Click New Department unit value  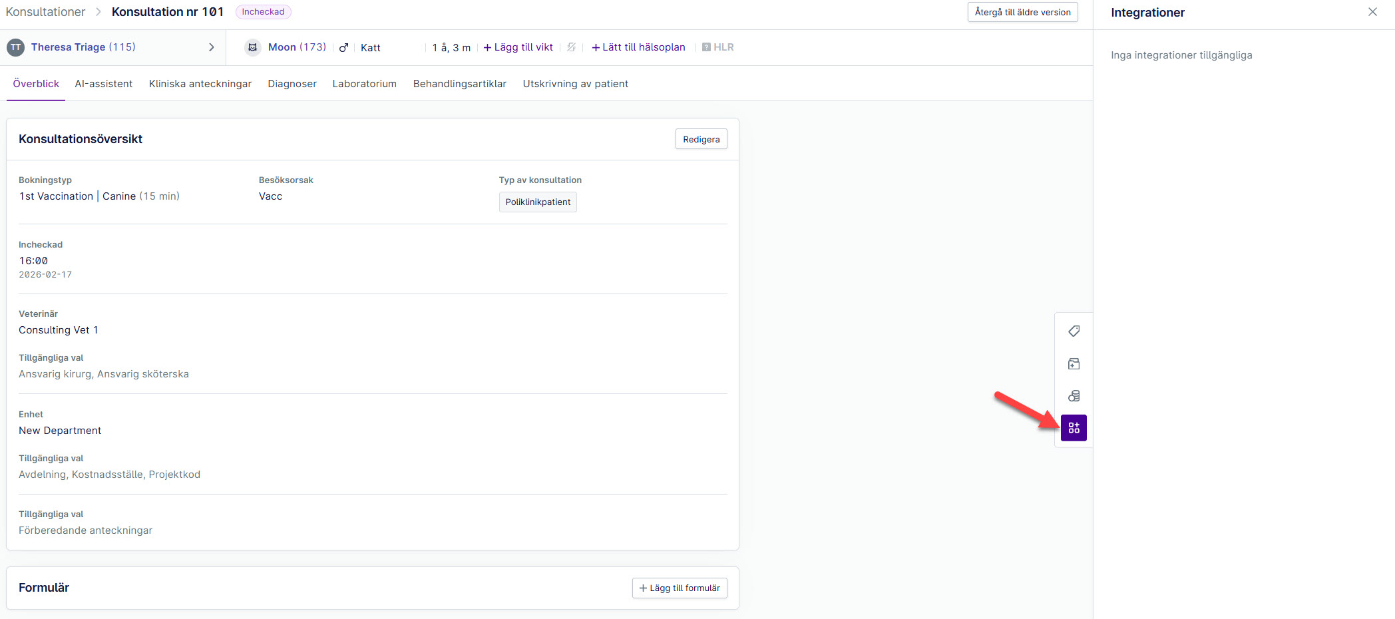coord(60,431)
